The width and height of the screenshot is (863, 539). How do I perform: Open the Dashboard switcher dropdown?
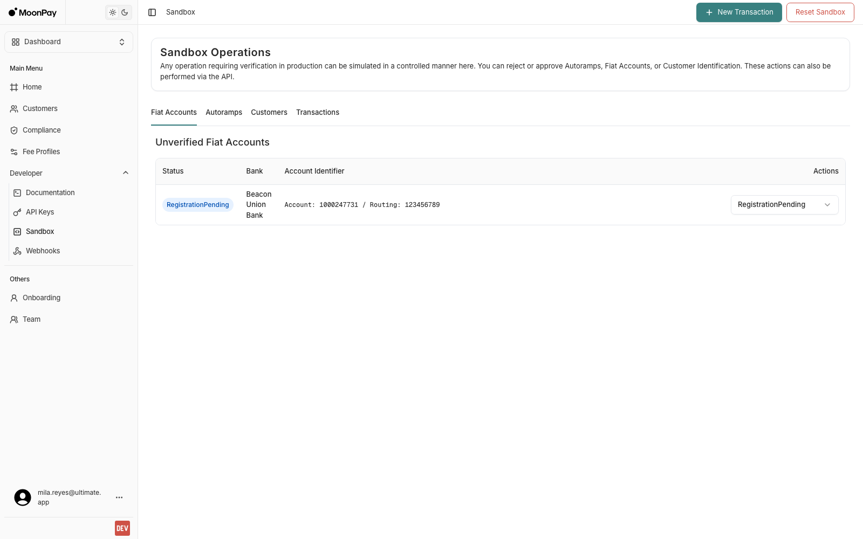tap(69, 42)
